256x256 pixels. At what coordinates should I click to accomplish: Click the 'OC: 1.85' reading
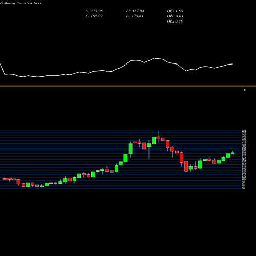click(175, 11)
